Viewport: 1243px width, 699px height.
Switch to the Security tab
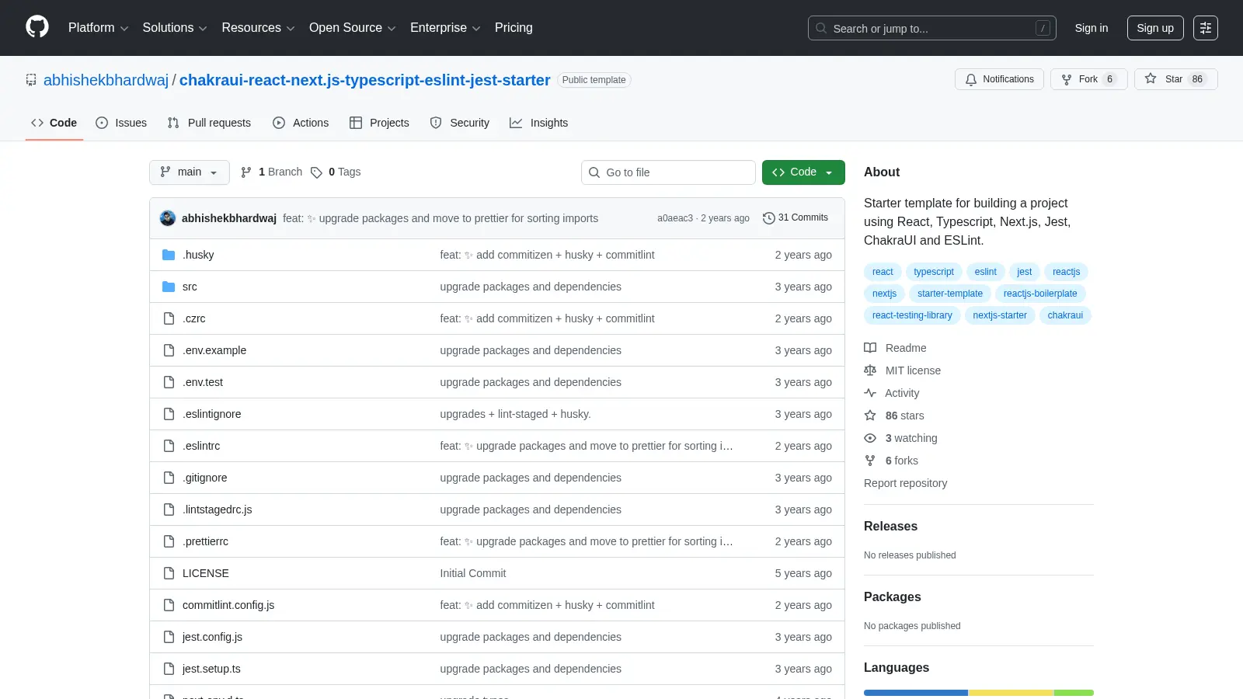[x=460, y=123]
